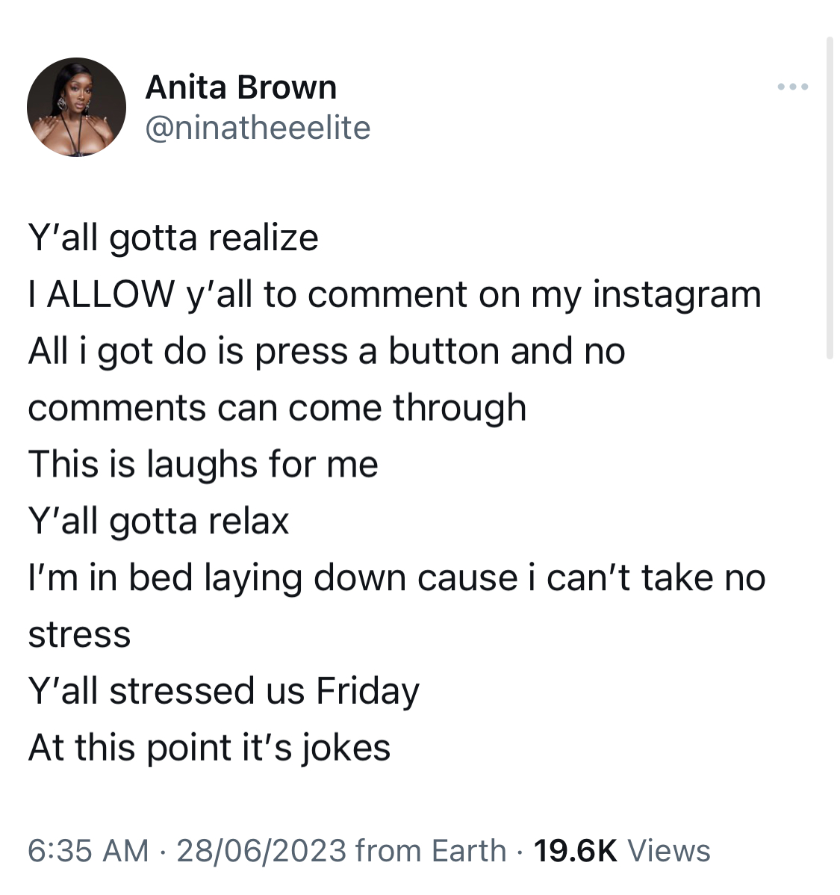
Task: Click the text 'comments can come through'
Action: [x=277, y=408]
